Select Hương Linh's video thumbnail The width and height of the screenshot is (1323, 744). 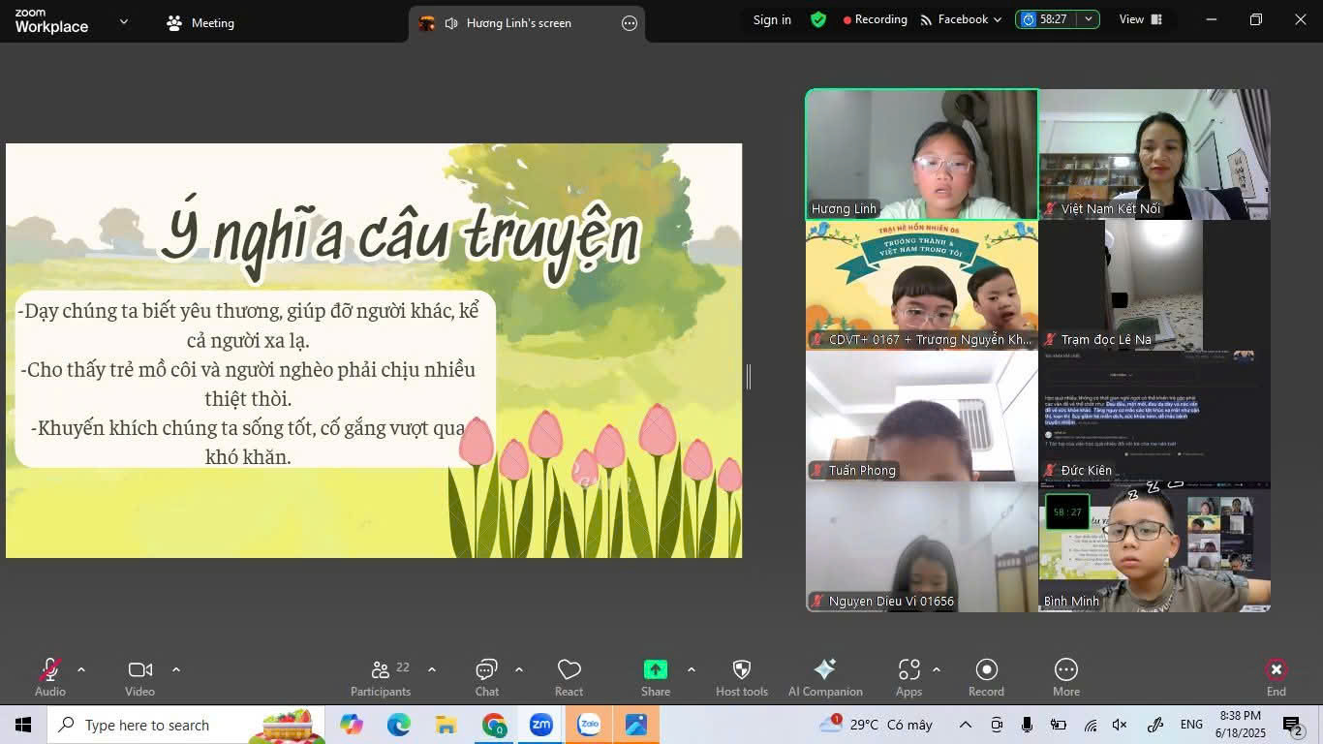point(922,154)
